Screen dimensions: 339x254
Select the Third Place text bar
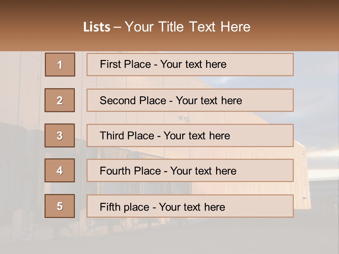190,135
